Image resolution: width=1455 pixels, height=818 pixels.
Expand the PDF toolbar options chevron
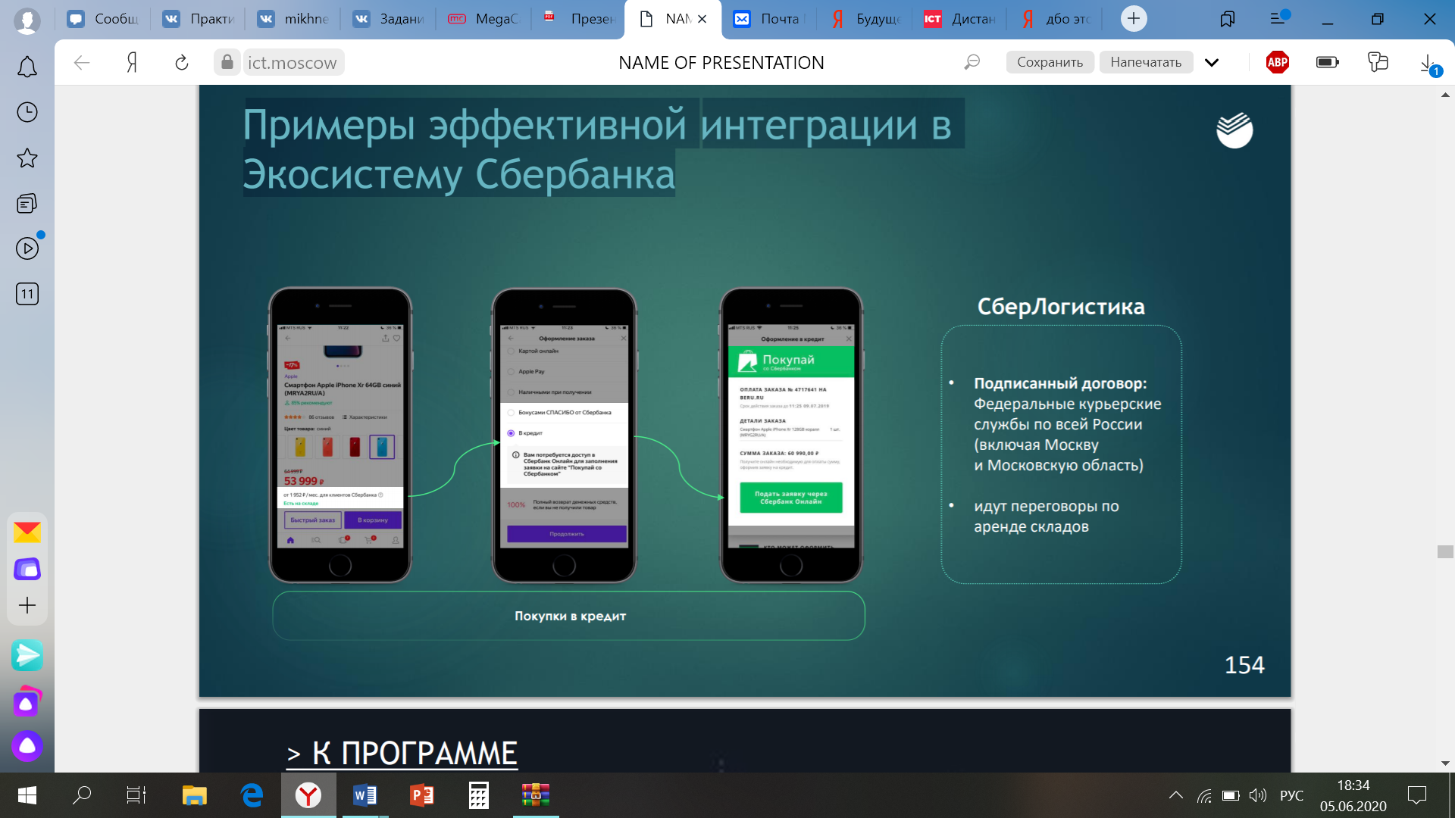(x=1212, y=62)
